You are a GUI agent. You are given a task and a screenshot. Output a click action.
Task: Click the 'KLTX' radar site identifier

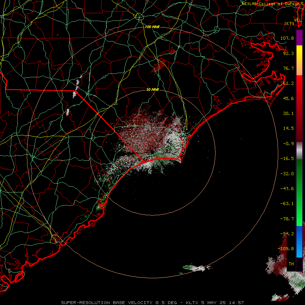pos(192,303)
